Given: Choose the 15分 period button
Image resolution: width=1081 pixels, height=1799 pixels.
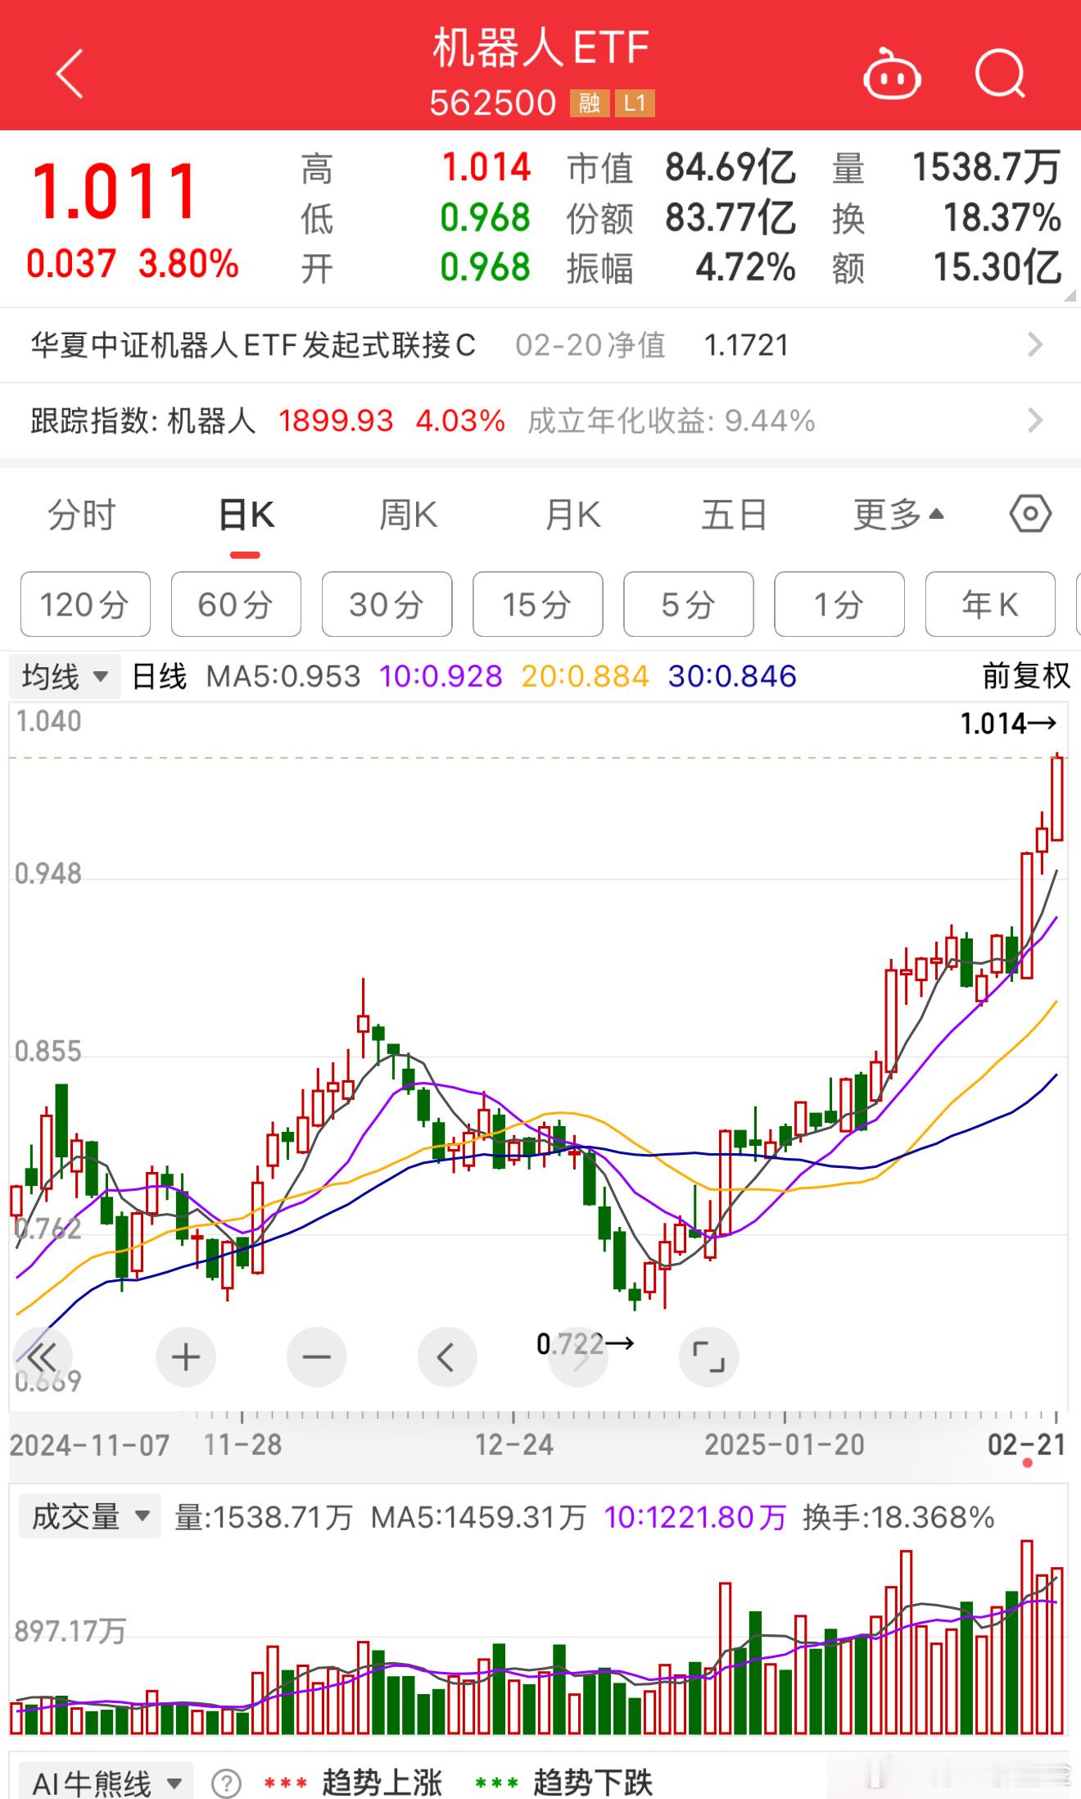Looking at the screenshot, I should pos(537,605).
